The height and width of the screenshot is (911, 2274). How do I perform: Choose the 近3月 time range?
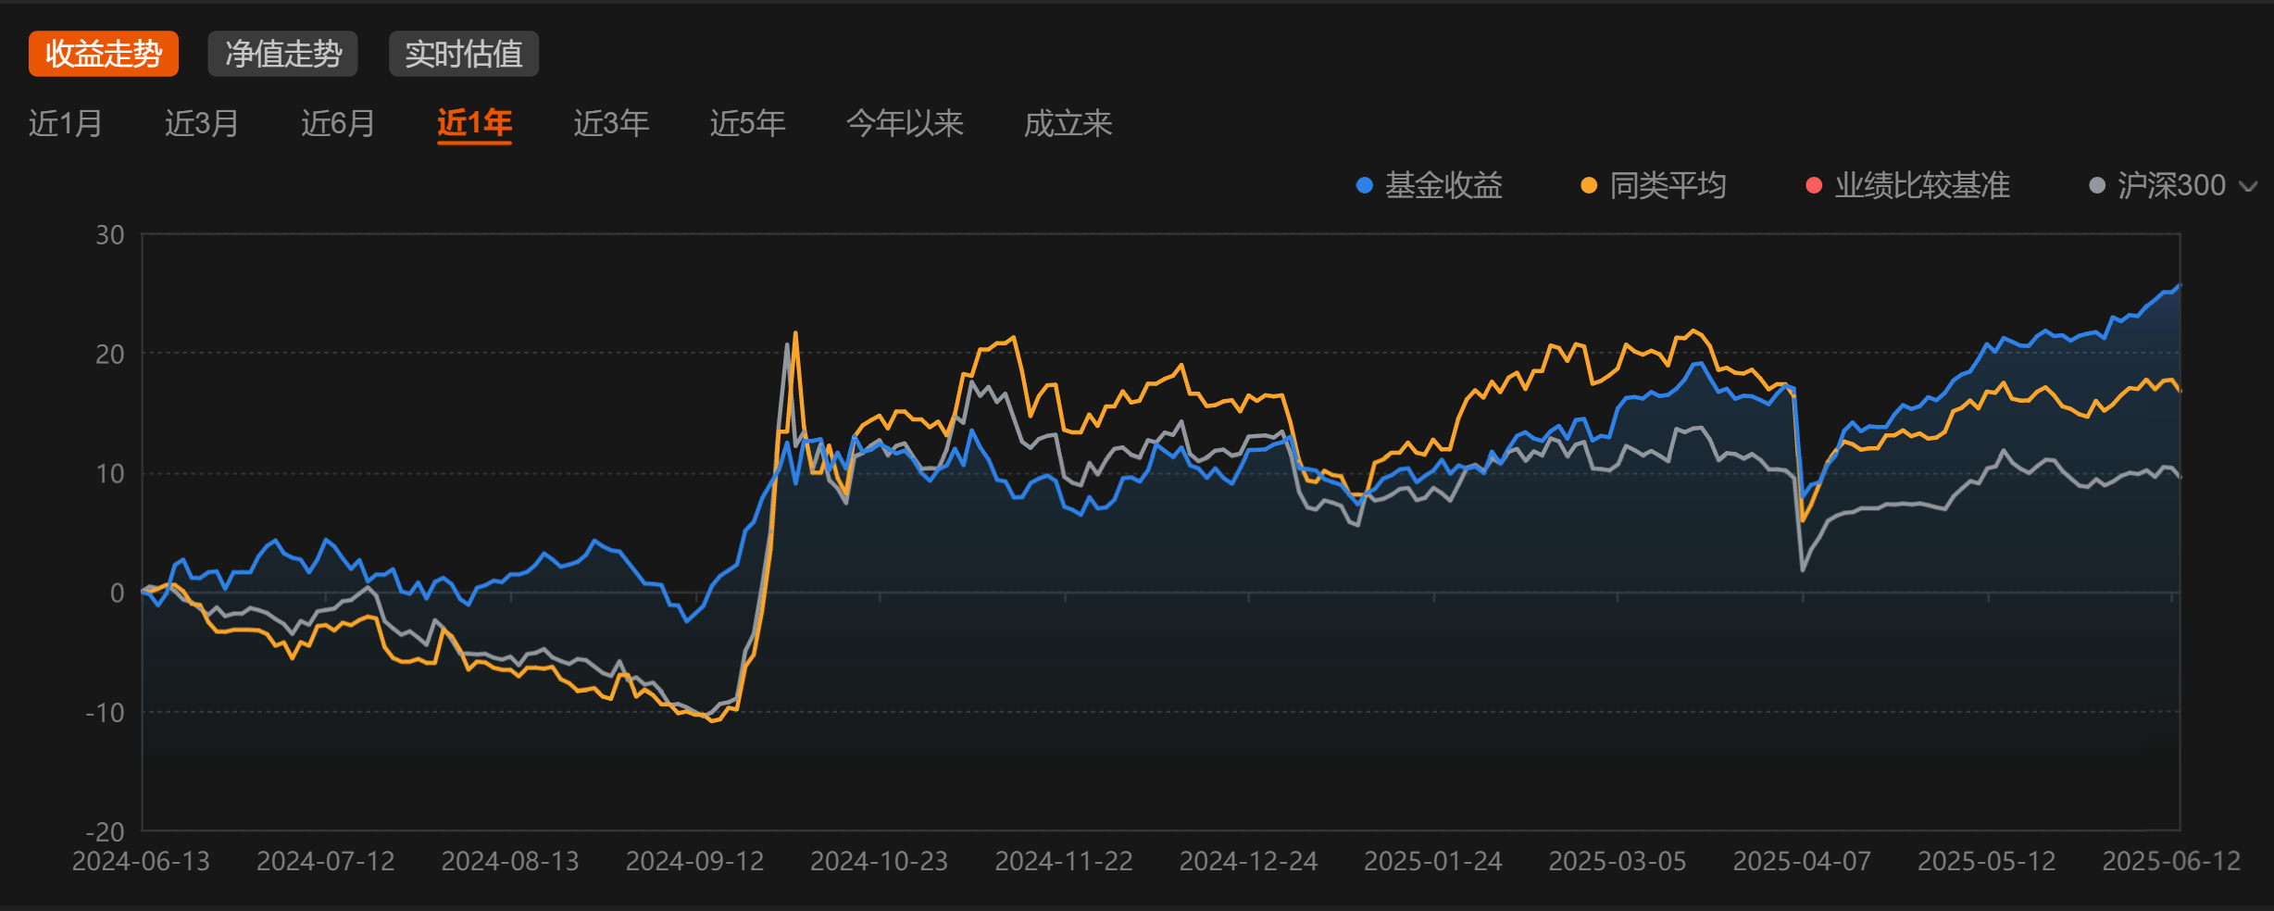(x=202, y=123)
